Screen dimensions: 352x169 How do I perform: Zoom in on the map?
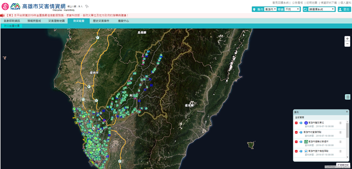[347, 39]
